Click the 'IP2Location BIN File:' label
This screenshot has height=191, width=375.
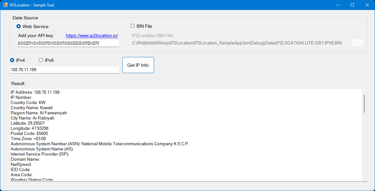153,36
